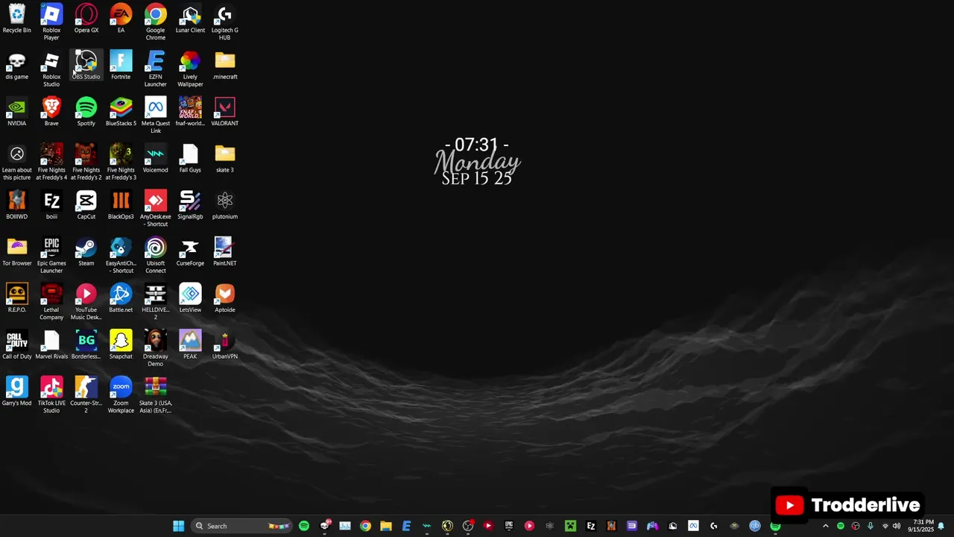Select the BlueStacks 5 desktop icon
The height and width of the screenshot is (537, 954).
click(121, 113)
